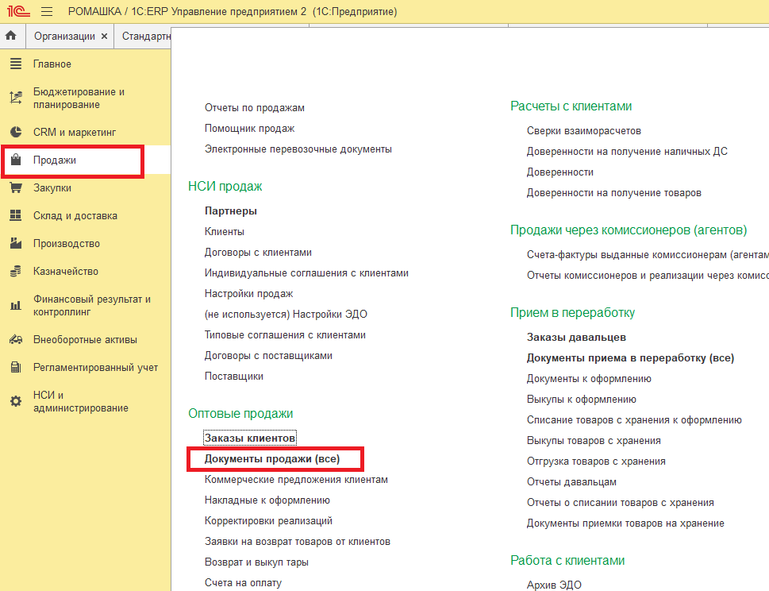The height and width of the screenshot is (591, 769).
Task: Open Коммерческие предложения клиентам
Action: click(x=296, y=480)
